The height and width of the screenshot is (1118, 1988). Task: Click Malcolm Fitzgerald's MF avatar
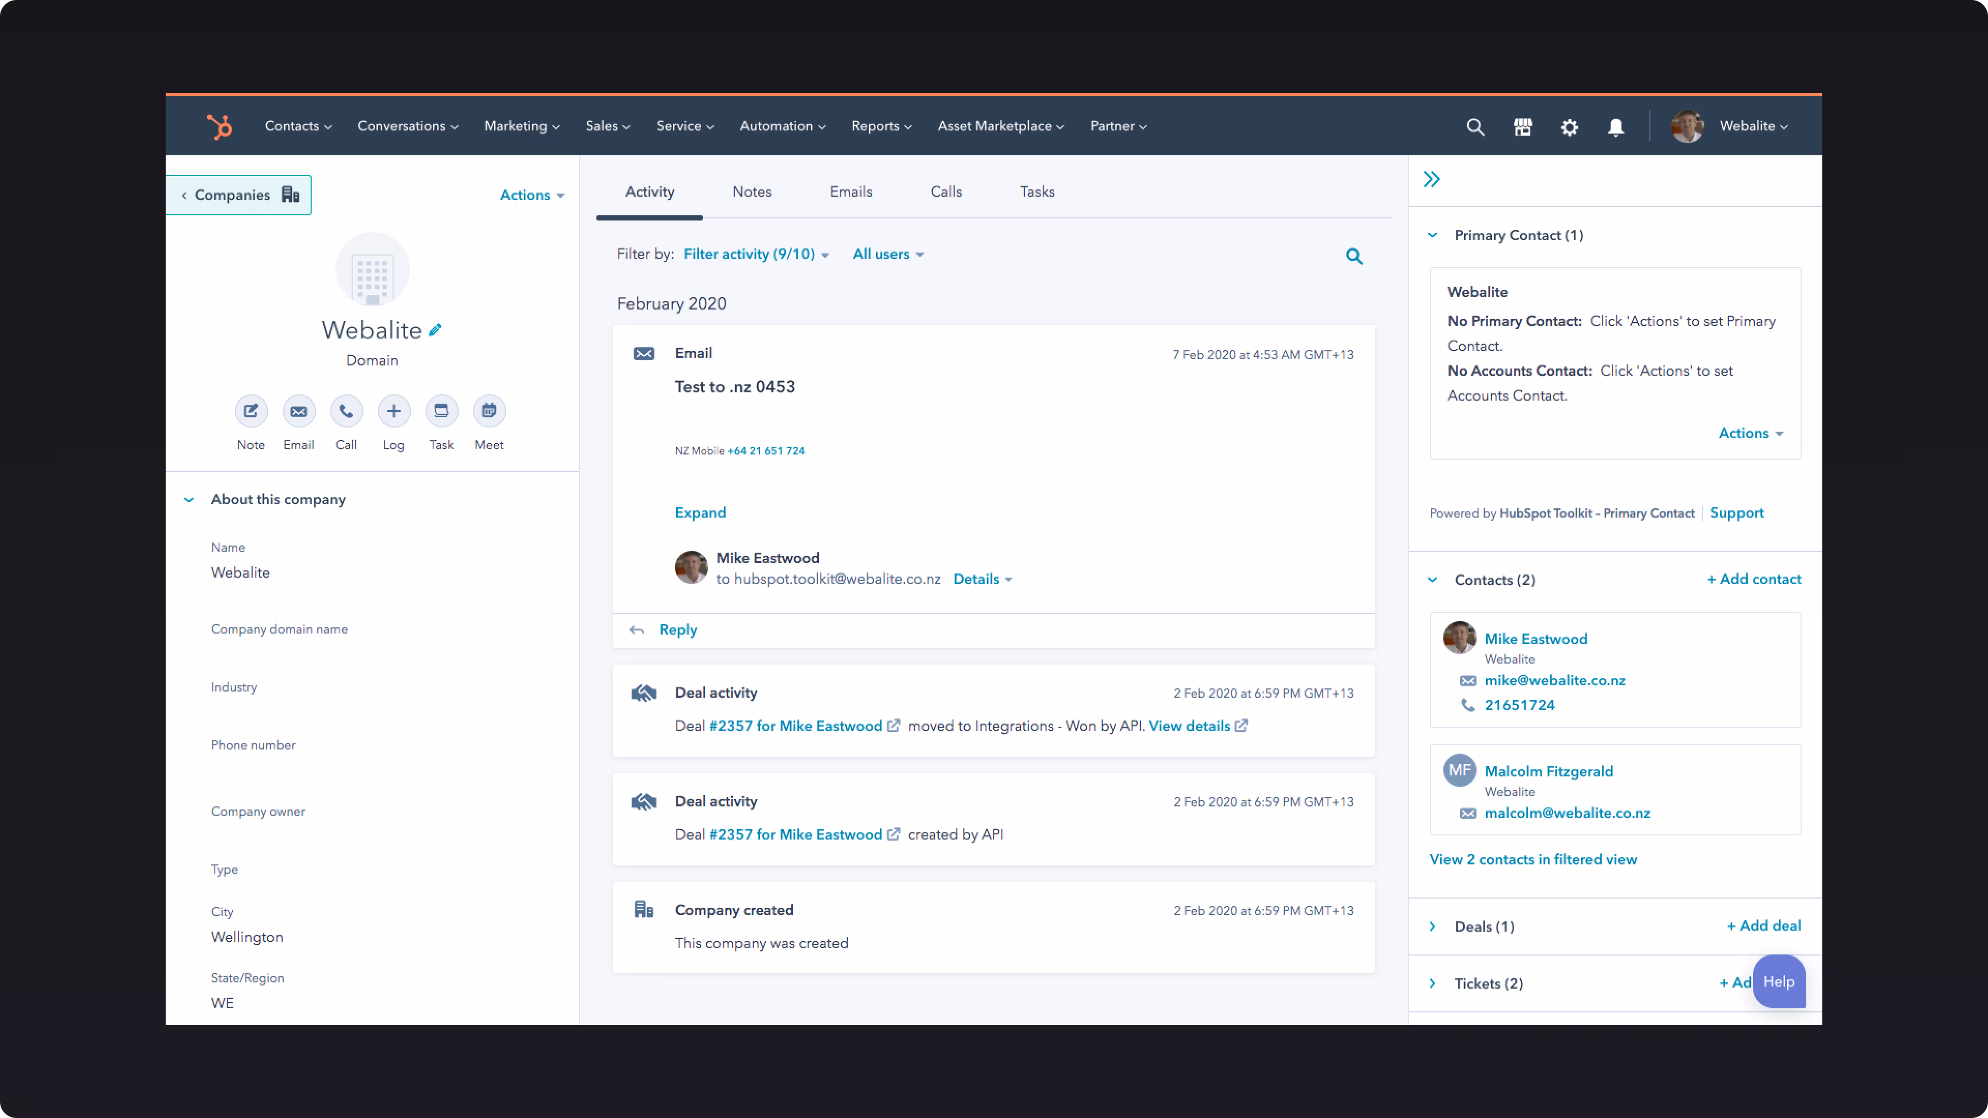pos(1459,770)
